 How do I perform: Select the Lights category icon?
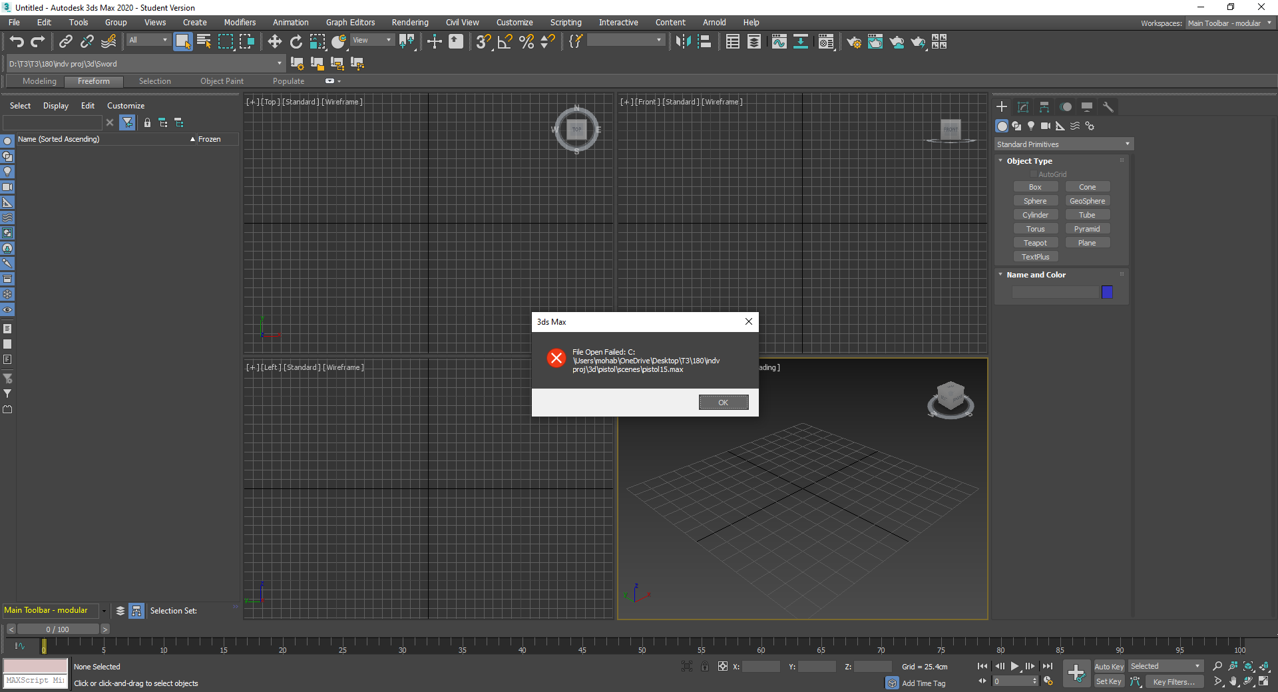click(1031, 126)
